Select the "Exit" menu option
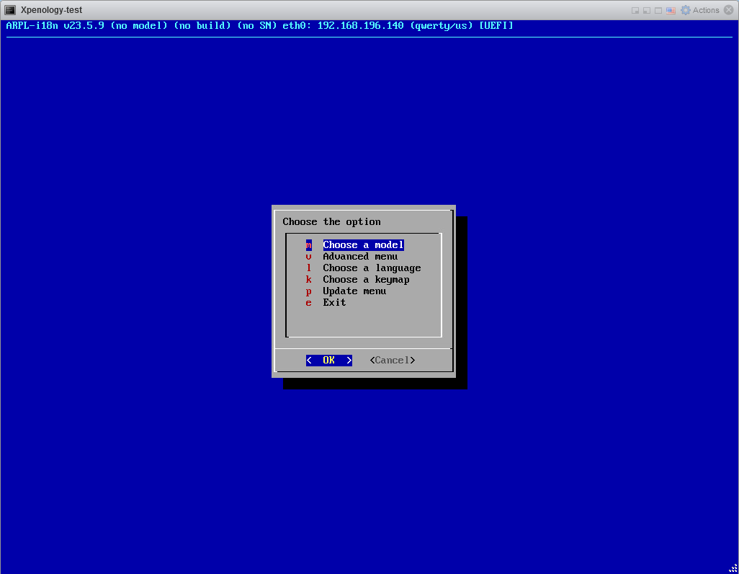This screenshot has height=574, width=739. coord(334,303)
